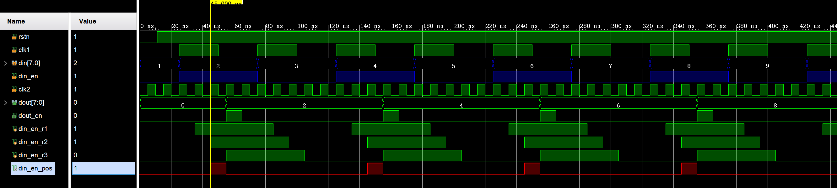Click dout bus segment with value 6
Image resolution: width=837 pixels, height=188 pixels.
[618, 103]
